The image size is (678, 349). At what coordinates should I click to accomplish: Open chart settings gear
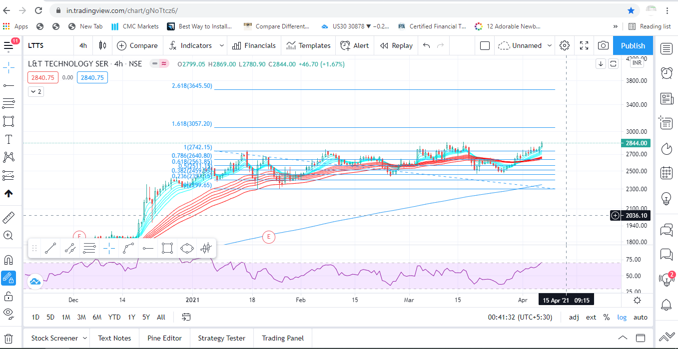click(565, 45)
